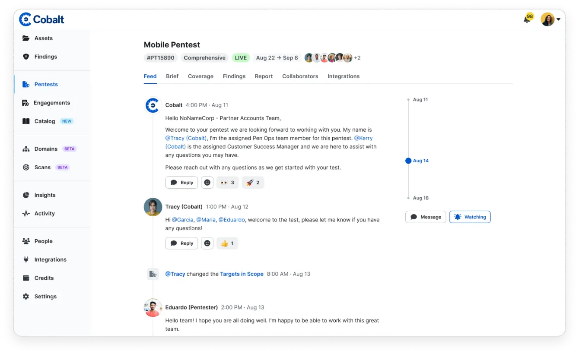Jump to Aug 11 on timeline
Screen dimensions: 579x354
coord(420,100)
